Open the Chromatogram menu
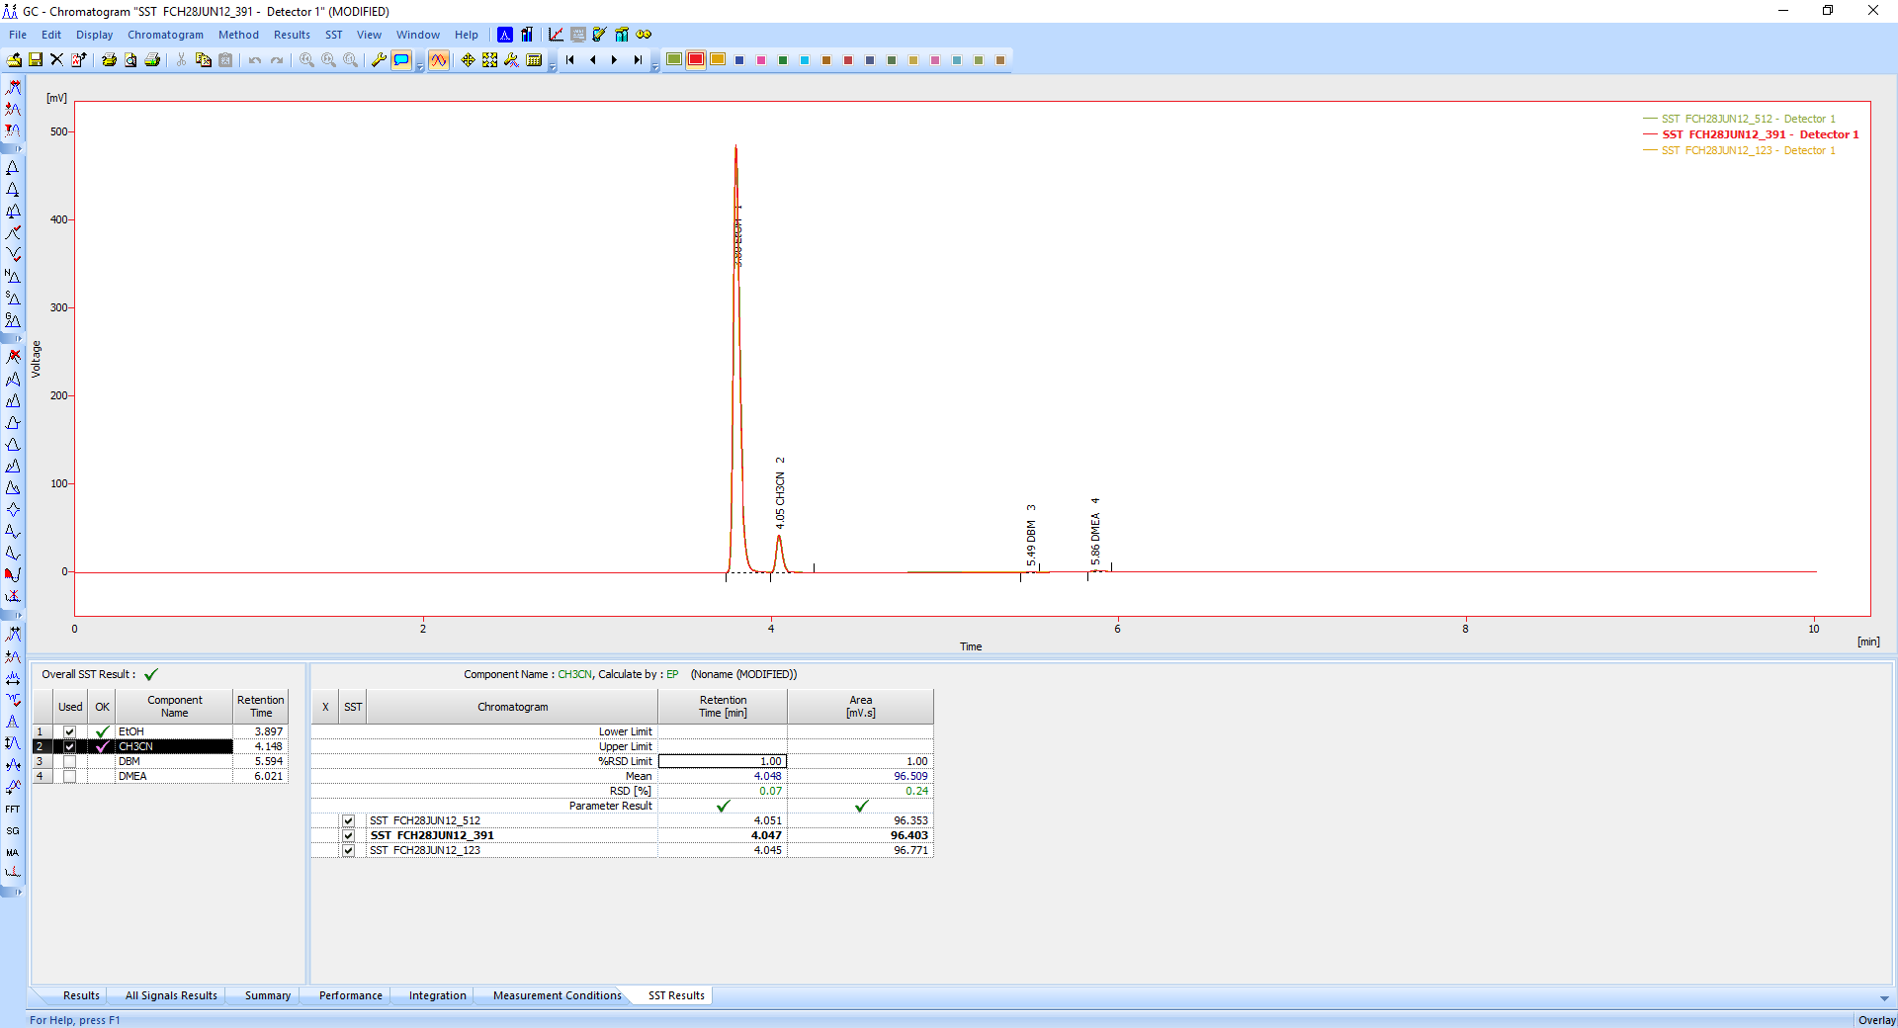 tap(165, 35)
